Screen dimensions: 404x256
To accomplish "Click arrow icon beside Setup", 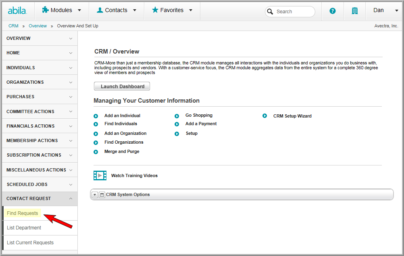I will tap(177, 134).
